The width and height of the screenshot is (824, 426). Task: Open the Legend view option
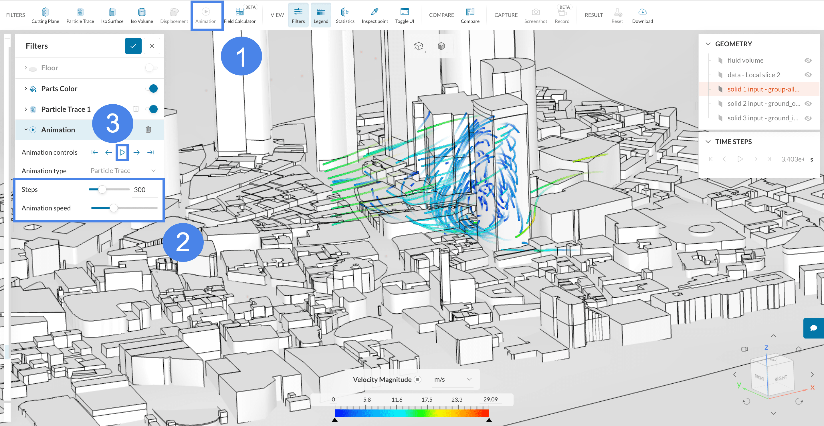320,15
